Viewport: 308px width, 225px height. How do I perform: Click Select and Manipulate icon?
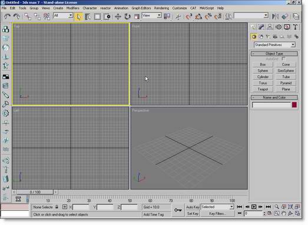point(178,16)
